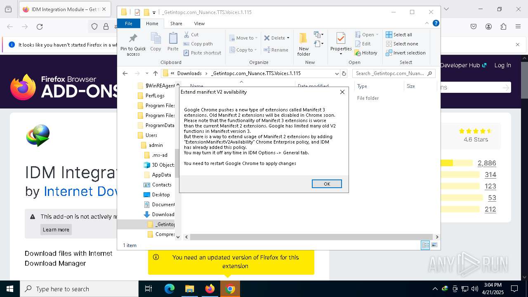Click horizontal scrollbar in file list
The image size is (528, 297).
[x=311, y=237]
